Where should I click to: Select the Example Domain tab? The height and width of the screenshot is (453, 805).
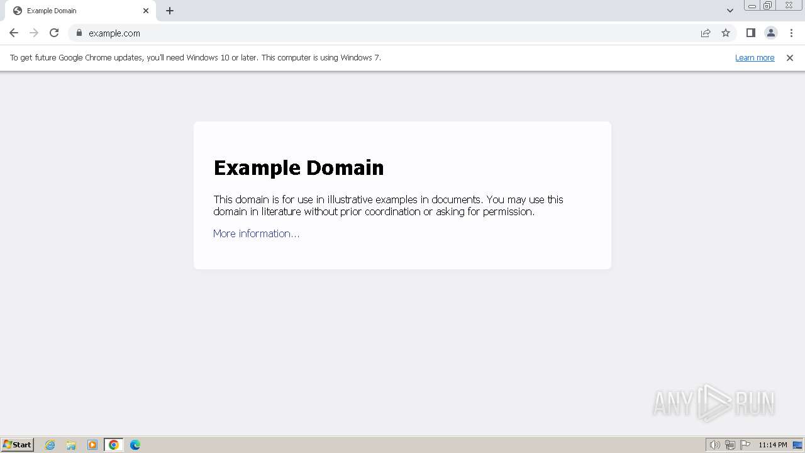point(80,11)
